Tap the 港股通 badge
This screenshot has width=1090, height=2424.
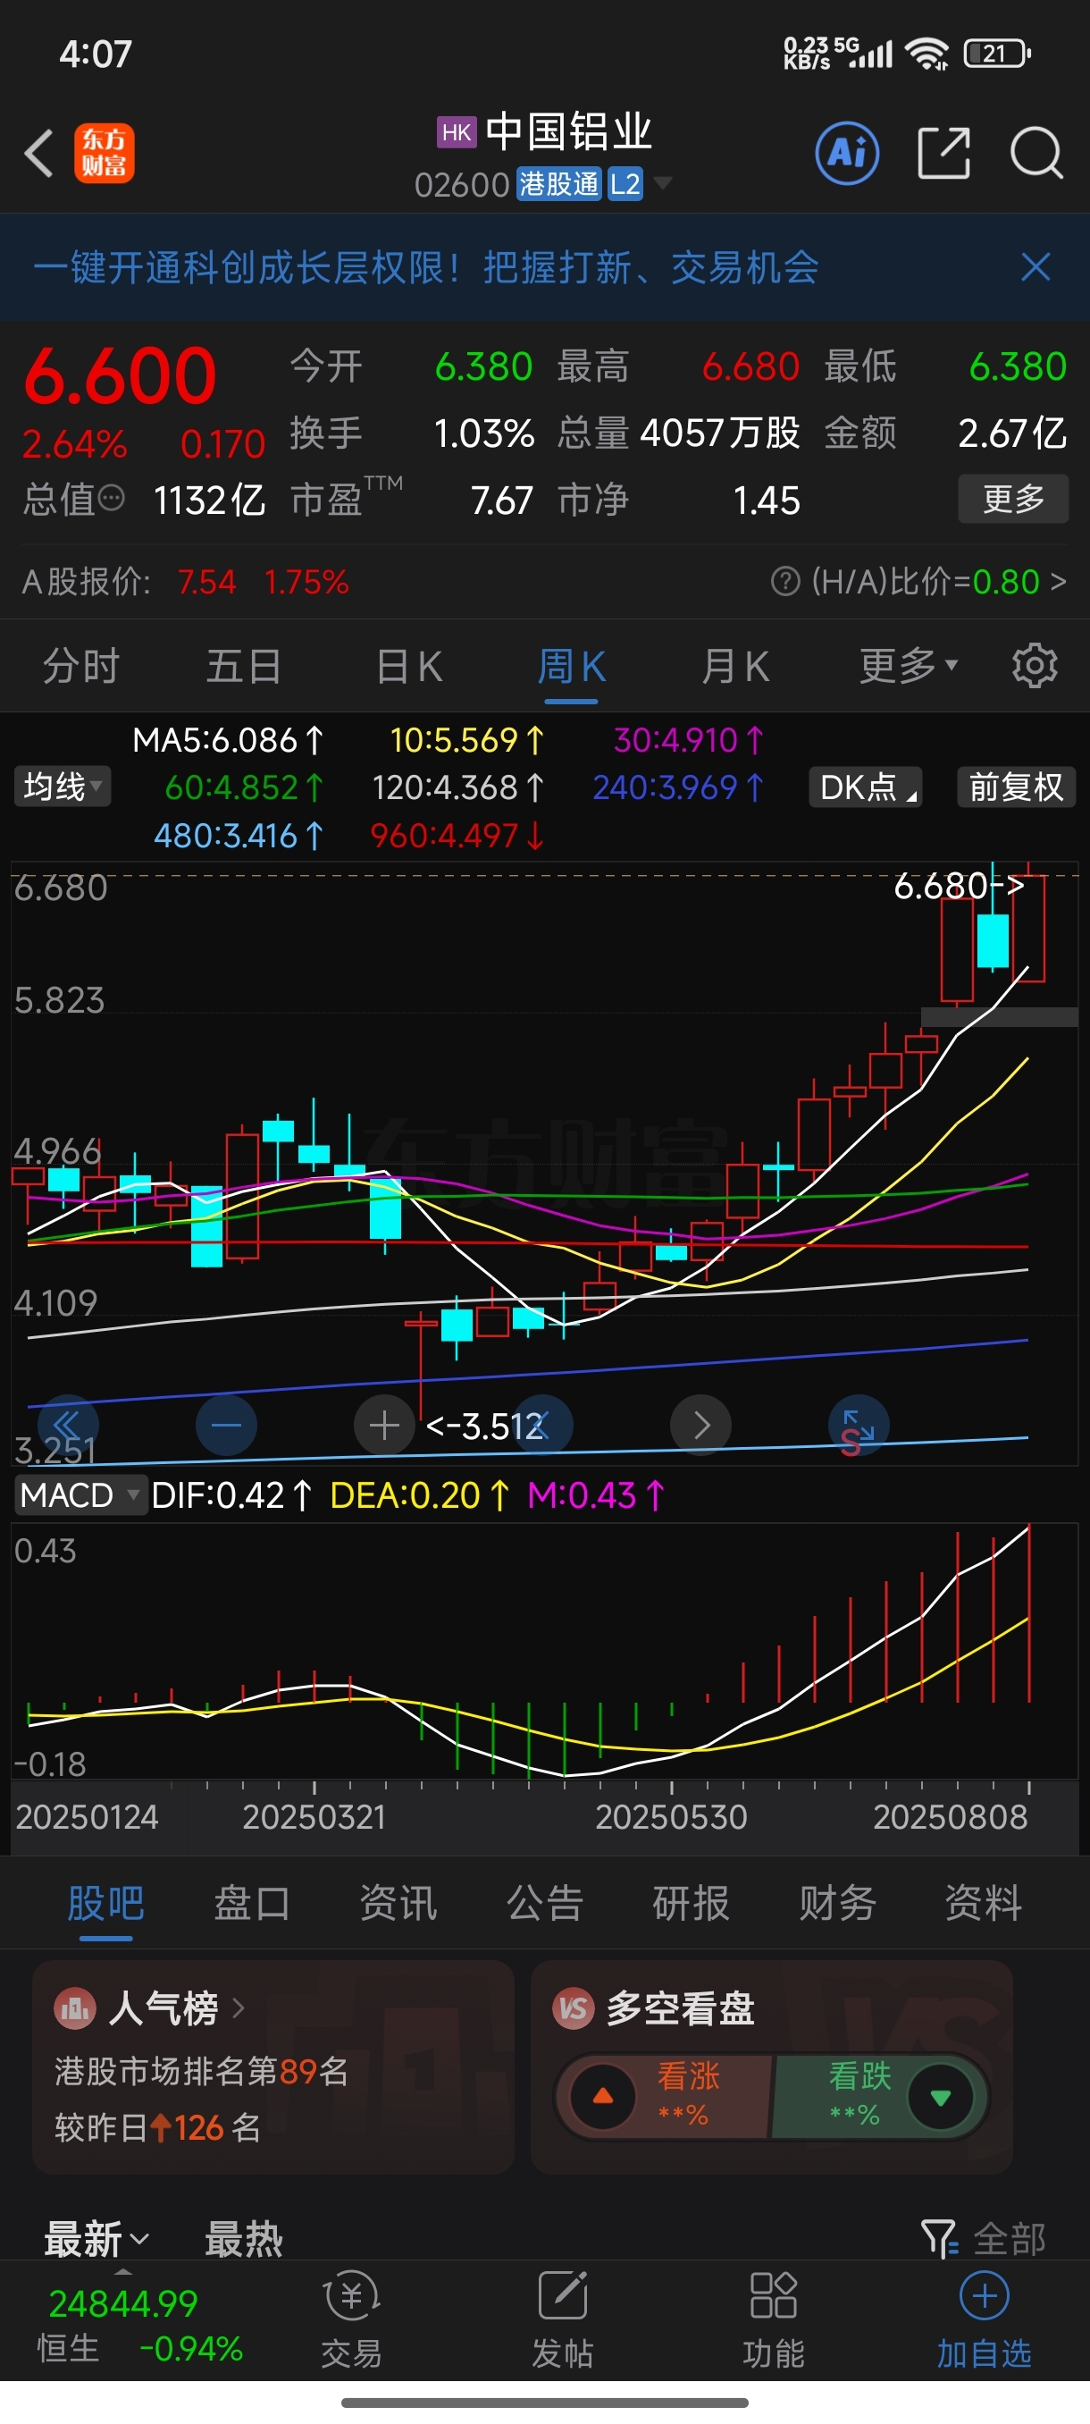coord(558,183)
